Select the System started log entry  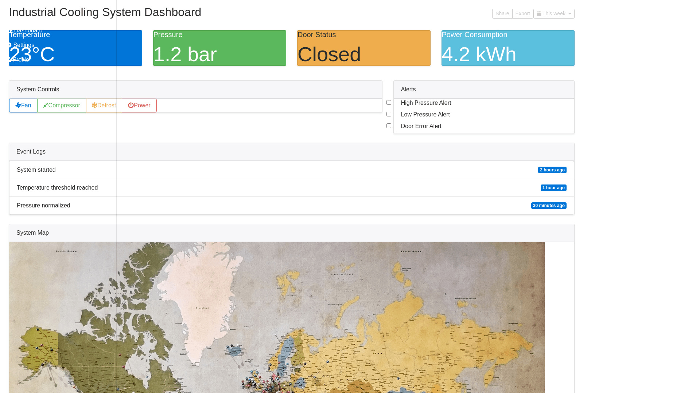(x=291, y=170)
